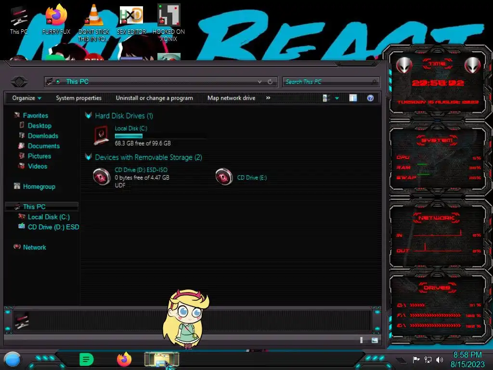Screen dimensions: 493x370
Task: Open Downloads in Favorites
Action: pyautogui.click(x=43, y=135)
